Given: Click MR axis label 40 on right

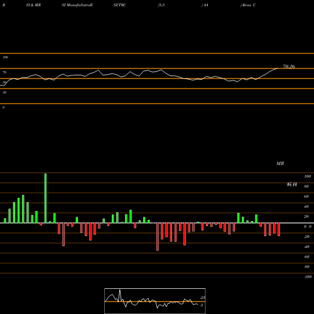Looking at the screenshot, I should pyautogui.click(x=306, y=207).
